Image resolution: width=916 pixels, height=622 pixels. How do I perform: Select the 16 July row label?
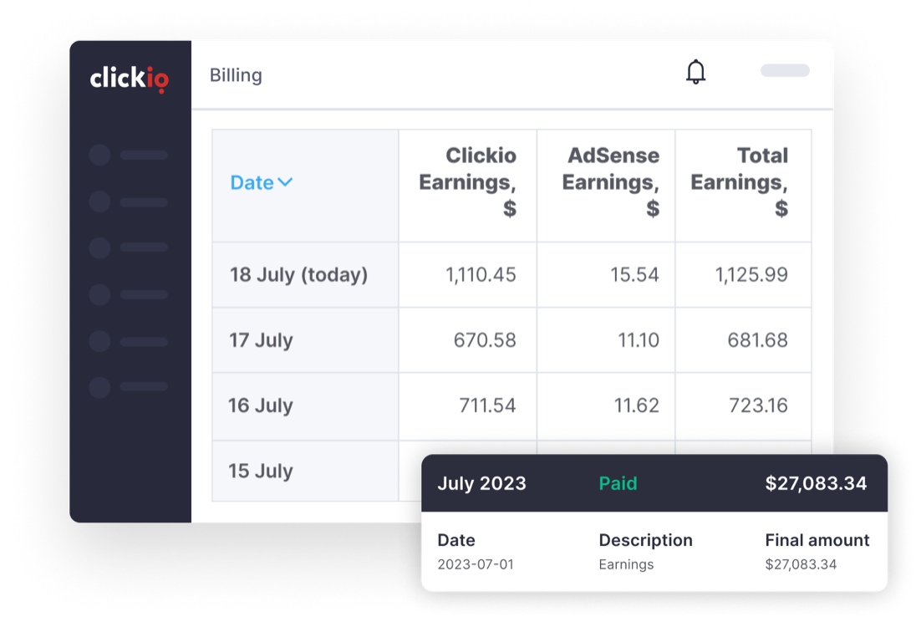(261, 405)
